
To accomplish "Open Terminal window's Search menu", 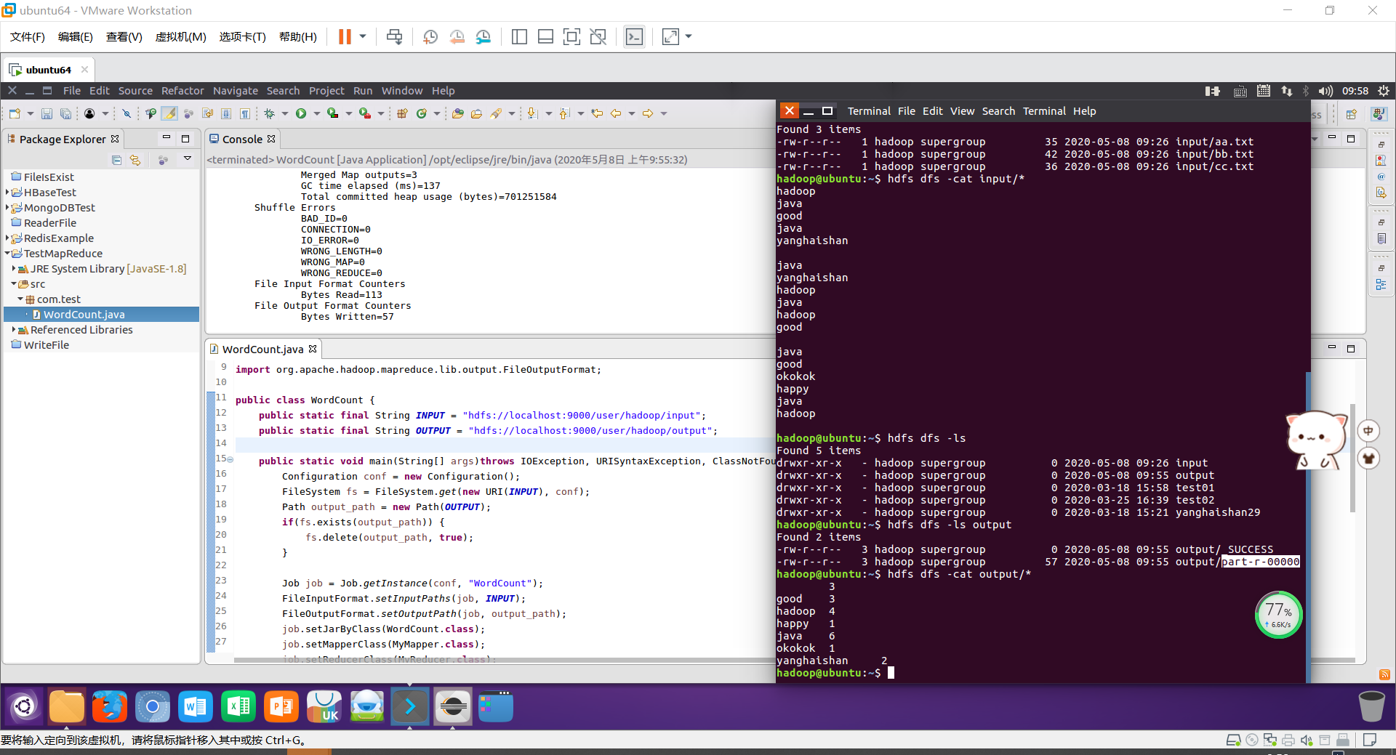I will [998, 111].
